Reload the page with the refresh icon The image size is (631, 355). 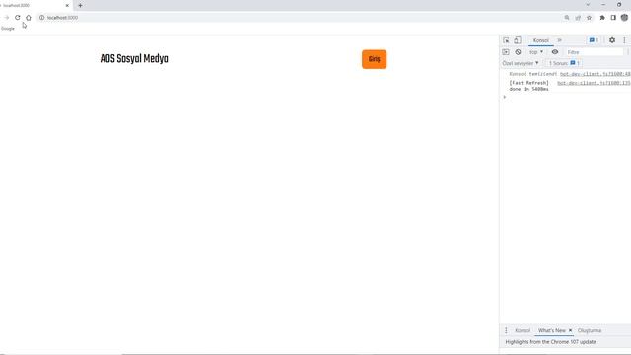[x=18, y=18]
